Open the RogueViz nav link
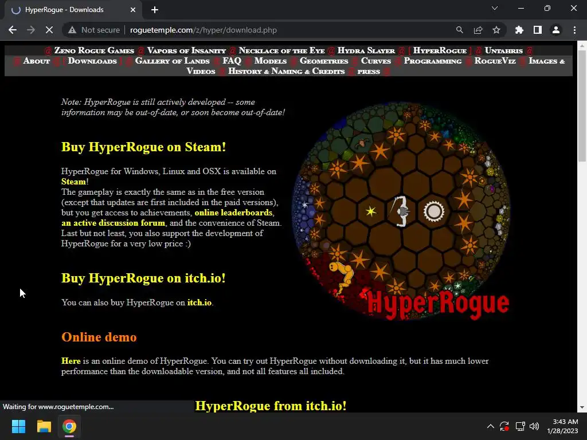 495,61
